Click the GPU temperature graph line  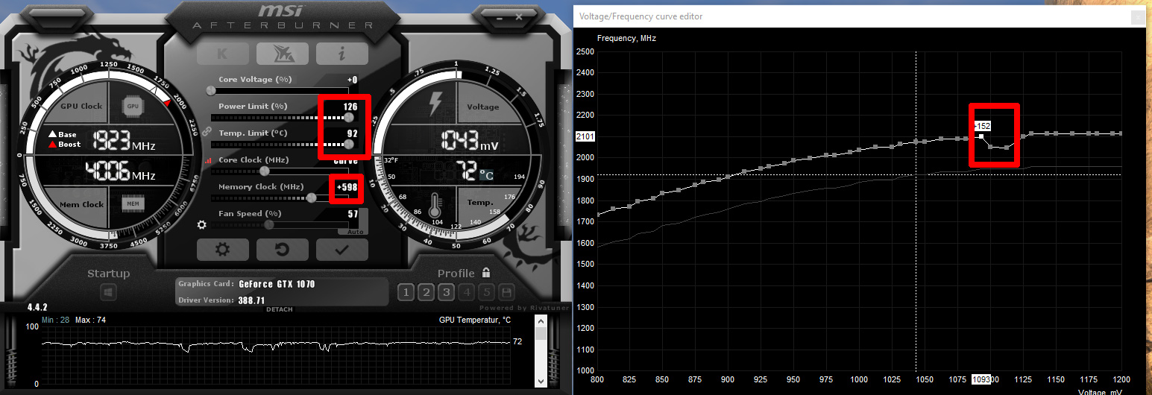pos(276,344)
